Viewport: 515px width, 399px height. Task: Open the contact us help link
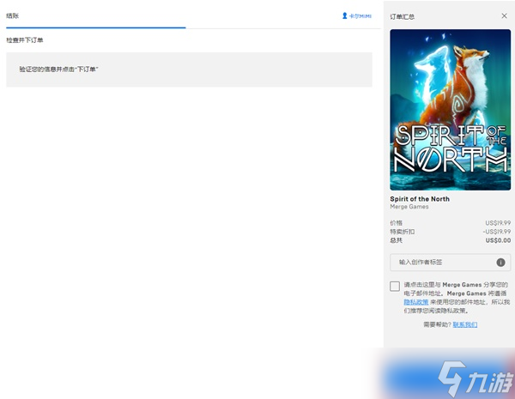click(x=464, y=324)
